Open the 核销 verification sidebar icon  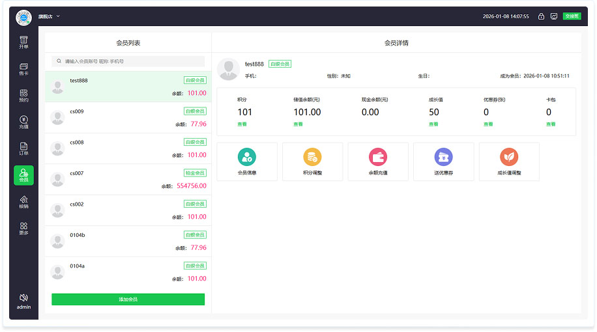pos(23,202)
